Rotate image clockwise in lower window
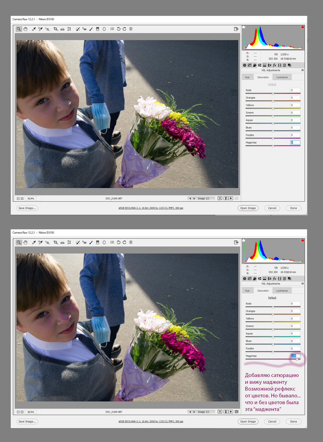Image resolution: width=323 pixels, height=442 pixels. pyautogui.click(x=124, y=242)
